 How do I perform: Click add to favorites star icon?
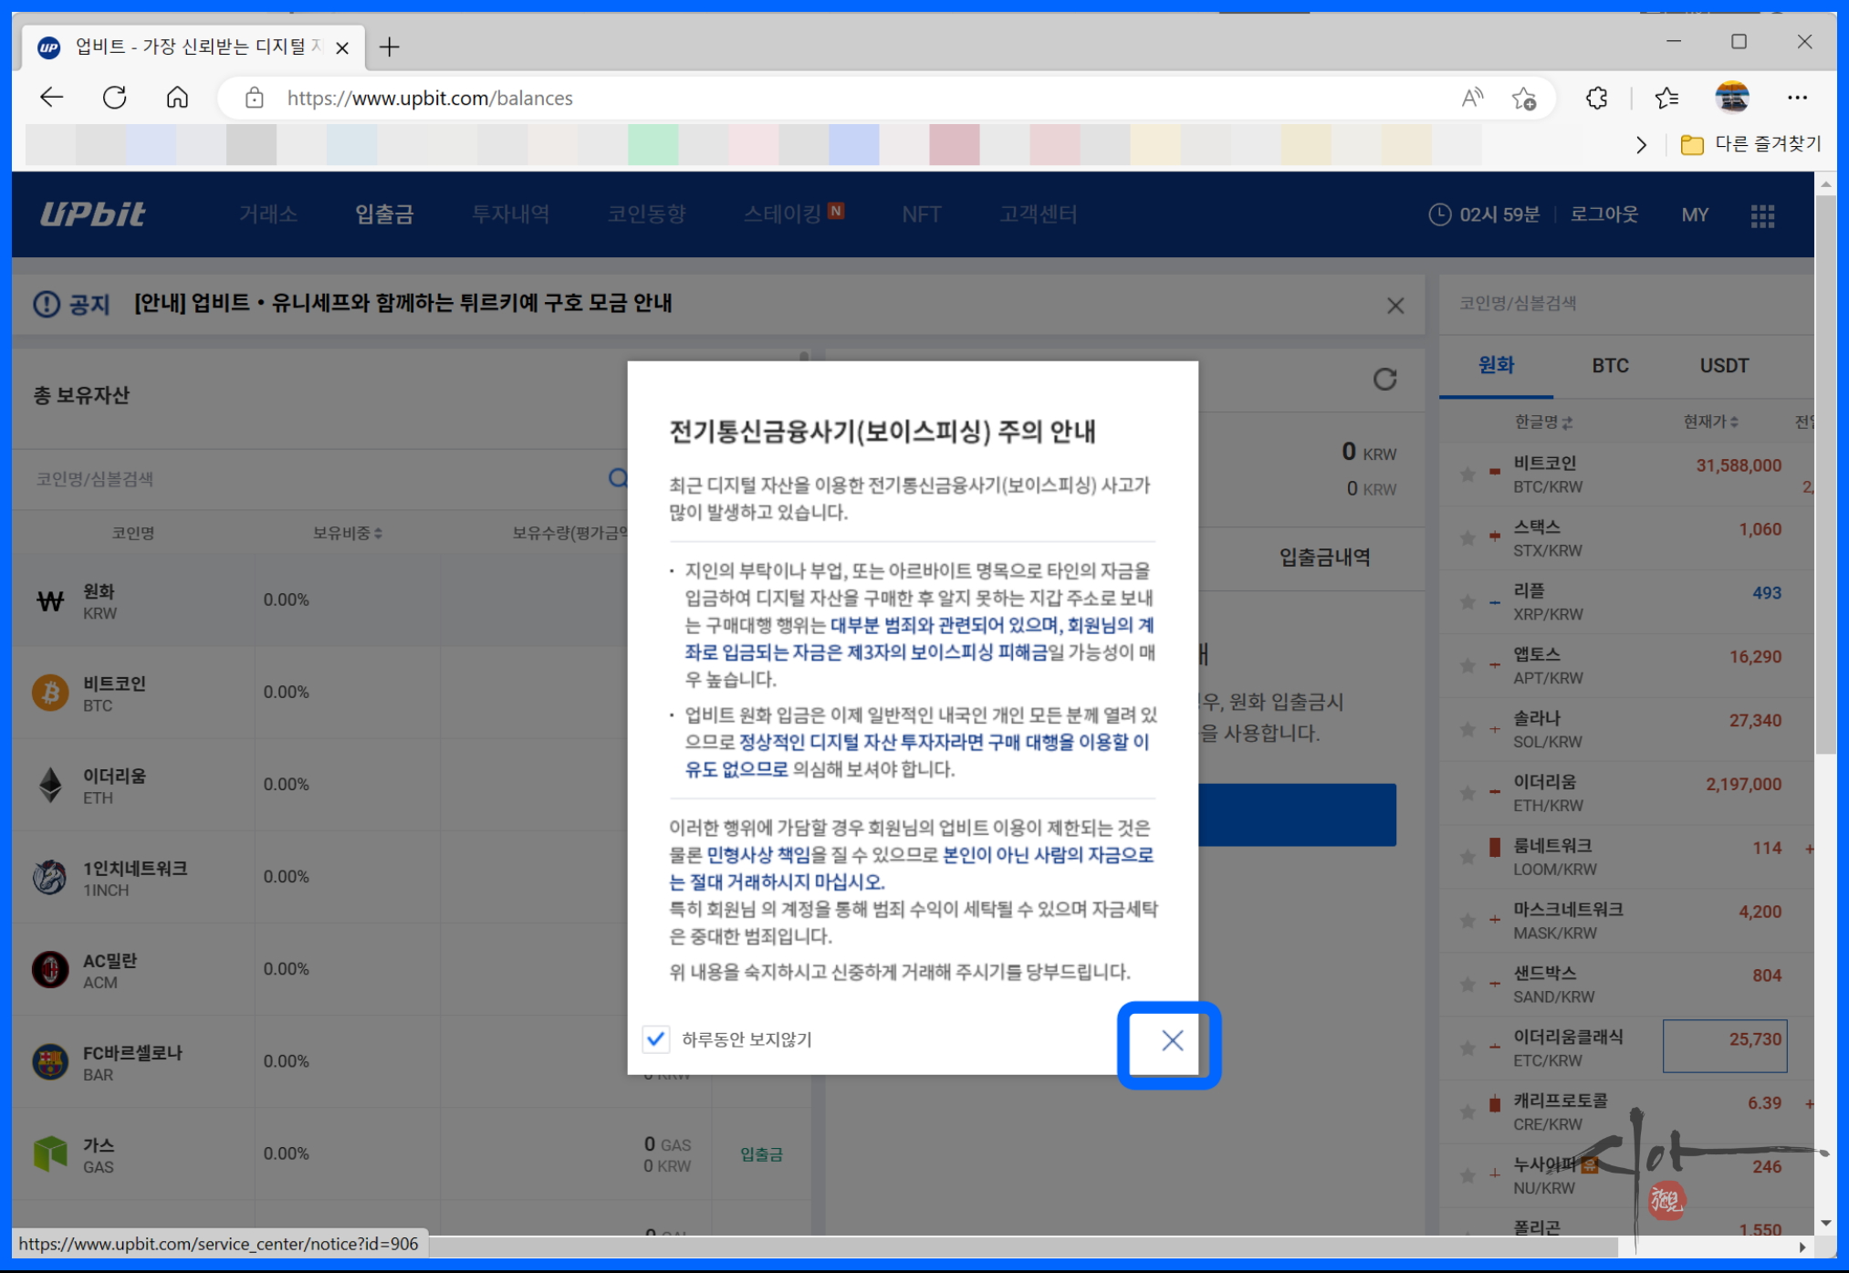[x=1523, y=98]
